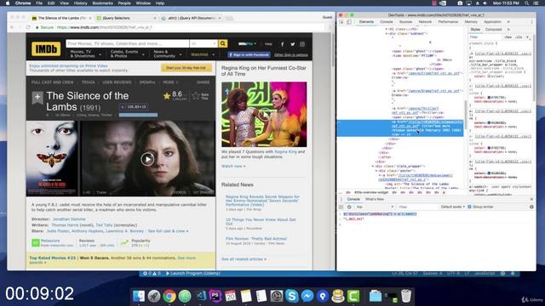Screen dimensions: 545x306
Task: Open the Default levels dropdown in console
Action: (x=452, y=207)
